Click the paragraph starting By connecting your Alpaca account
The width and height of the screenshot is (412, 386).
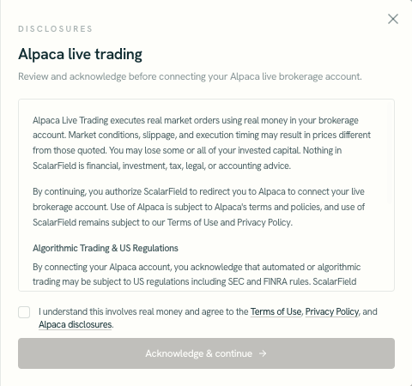tap(197, 274)
